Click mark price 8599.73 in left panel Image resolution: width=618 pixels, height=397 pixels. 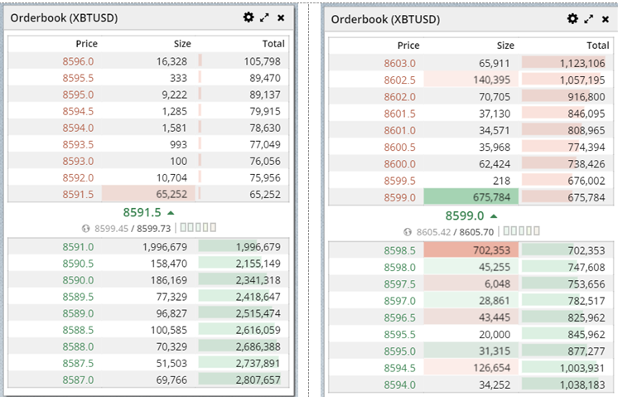[x=154, y=228]
